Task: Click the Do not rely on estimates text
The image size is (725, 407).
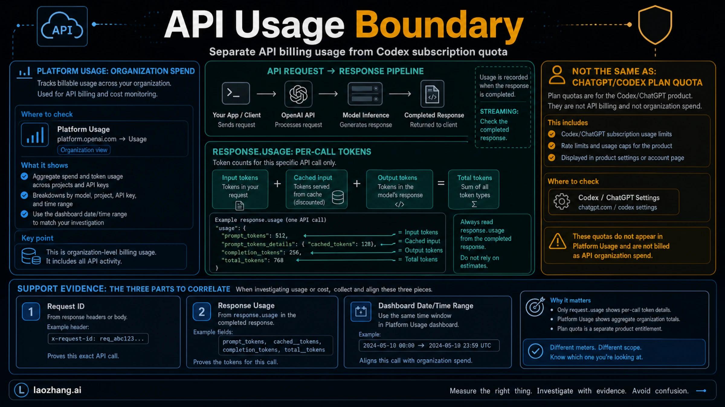Action: tap(479, 262)
